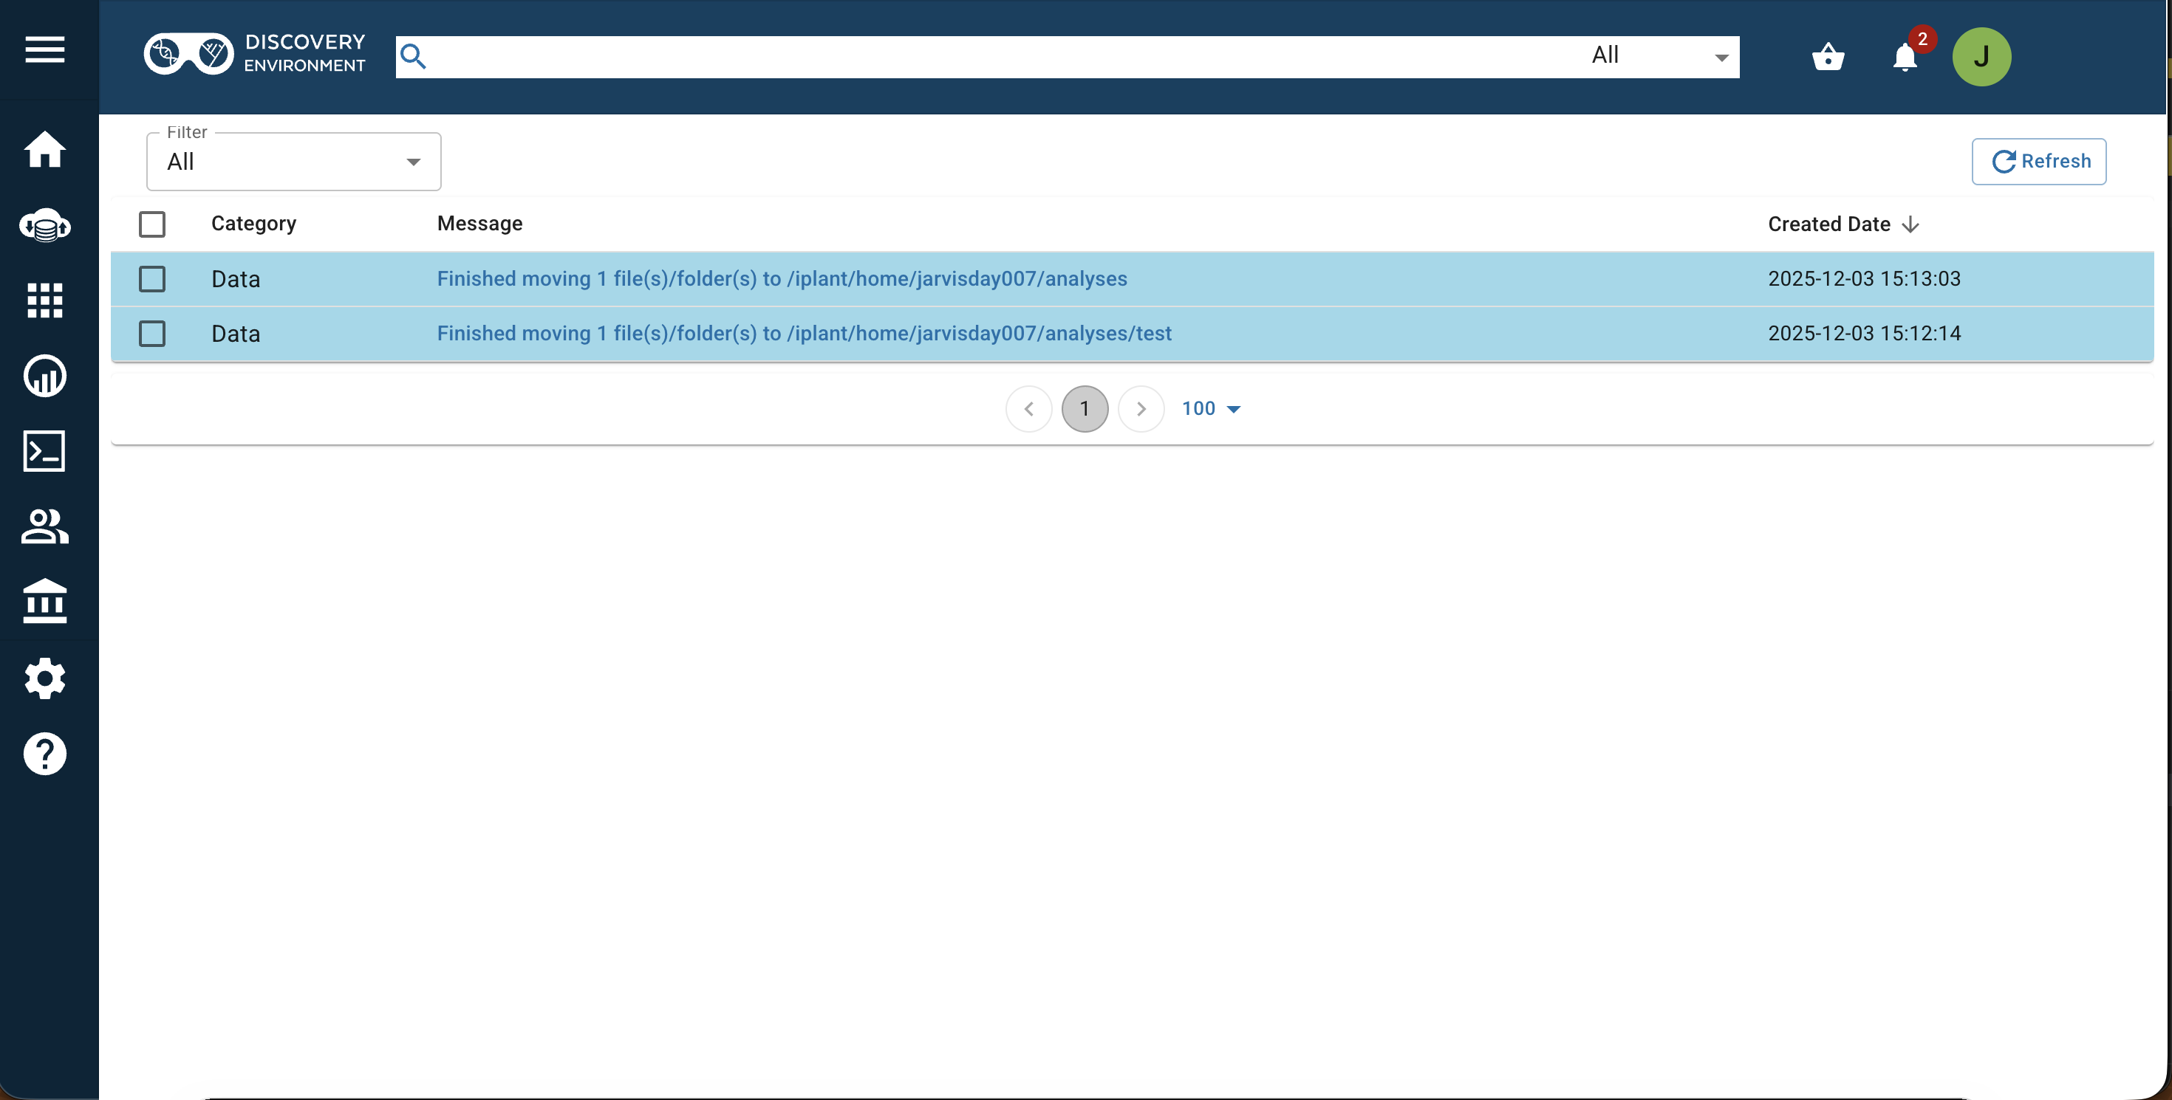The height and width of the screenshot is (1100, 2172).
Task: Expand the notification Filter dropdown
Action: (x=293, y=162)
